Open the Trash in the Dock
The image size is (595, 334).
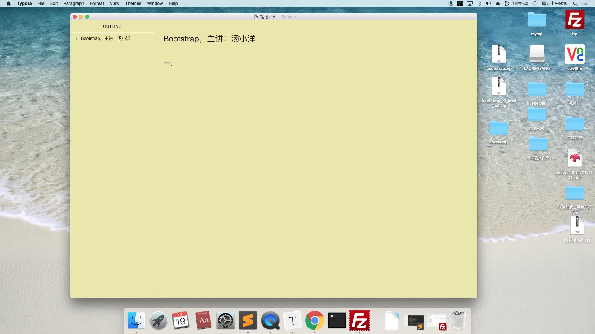(x=458, y=320)
